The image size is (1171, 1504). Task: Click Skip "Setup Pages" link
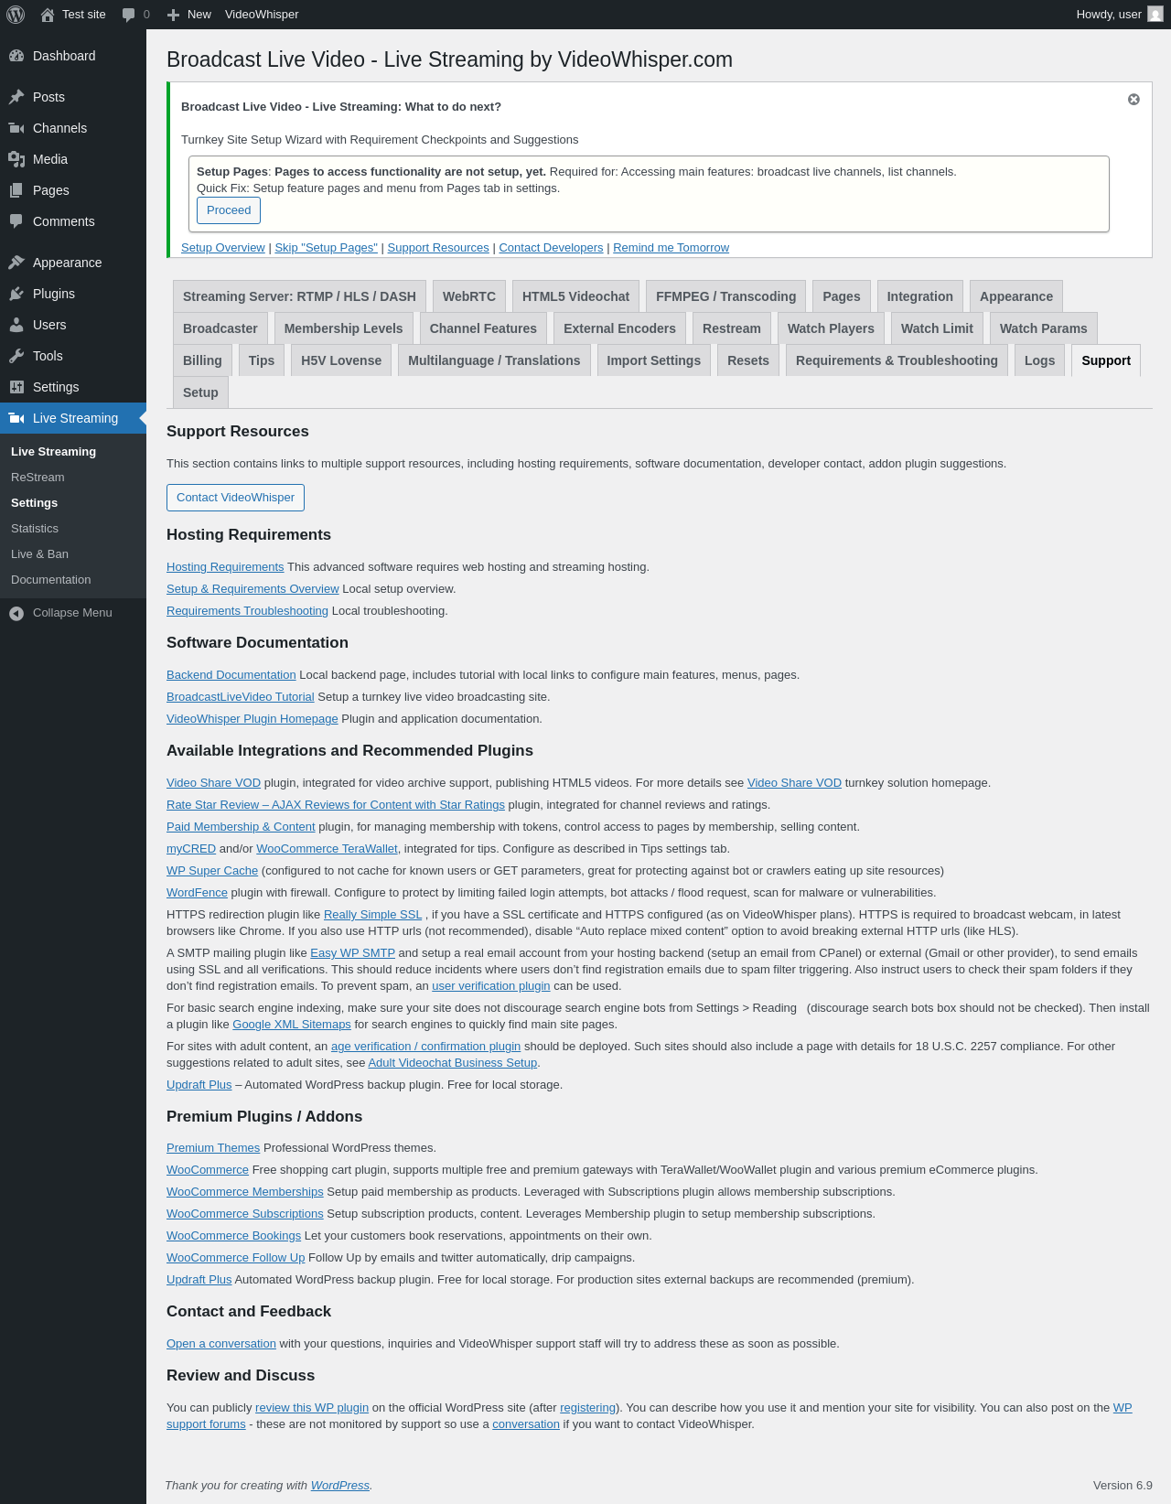(327, 248)
